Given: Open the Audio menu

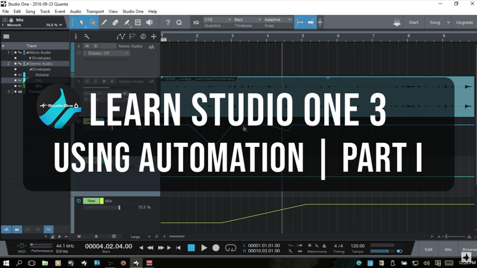Looking at the screenshot, I should pyautogui.click(x=76, y=12).
